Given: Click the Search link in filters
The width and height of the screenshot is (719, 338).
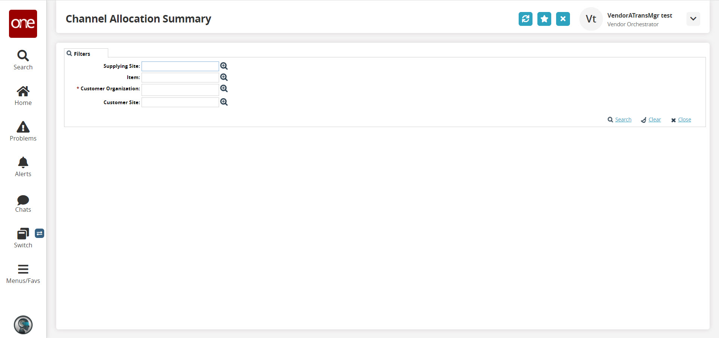Looking at the screenshot, I should pos(623,120).
